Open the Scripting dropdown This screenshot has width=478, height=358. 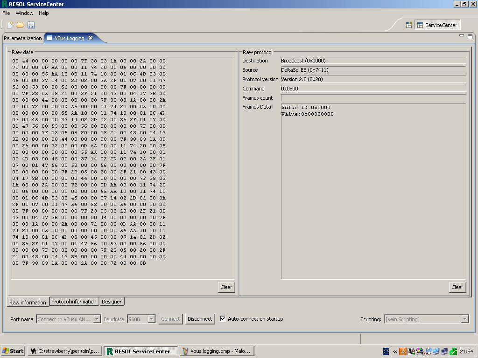pyautogui.click(x=464, y=319)
